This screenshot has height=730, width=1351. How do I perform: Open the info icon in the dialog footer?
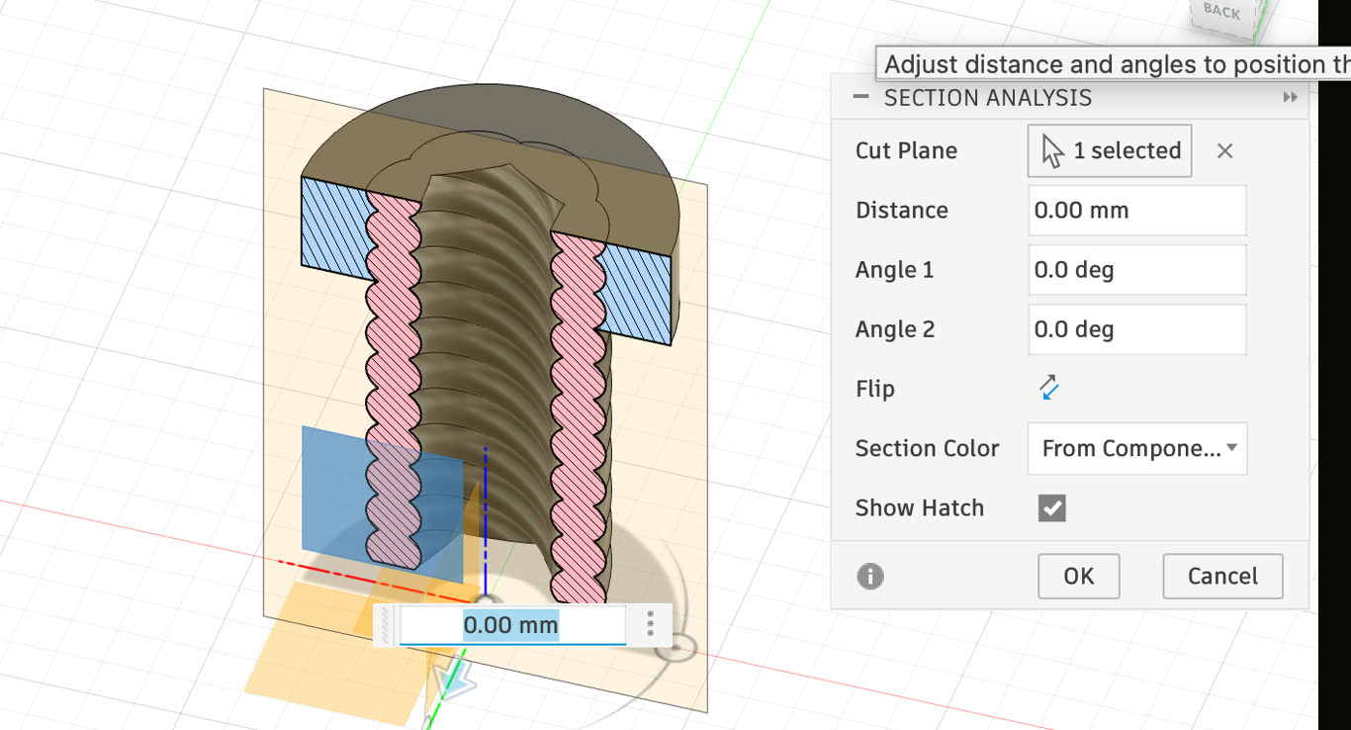(x=870, y=577)
